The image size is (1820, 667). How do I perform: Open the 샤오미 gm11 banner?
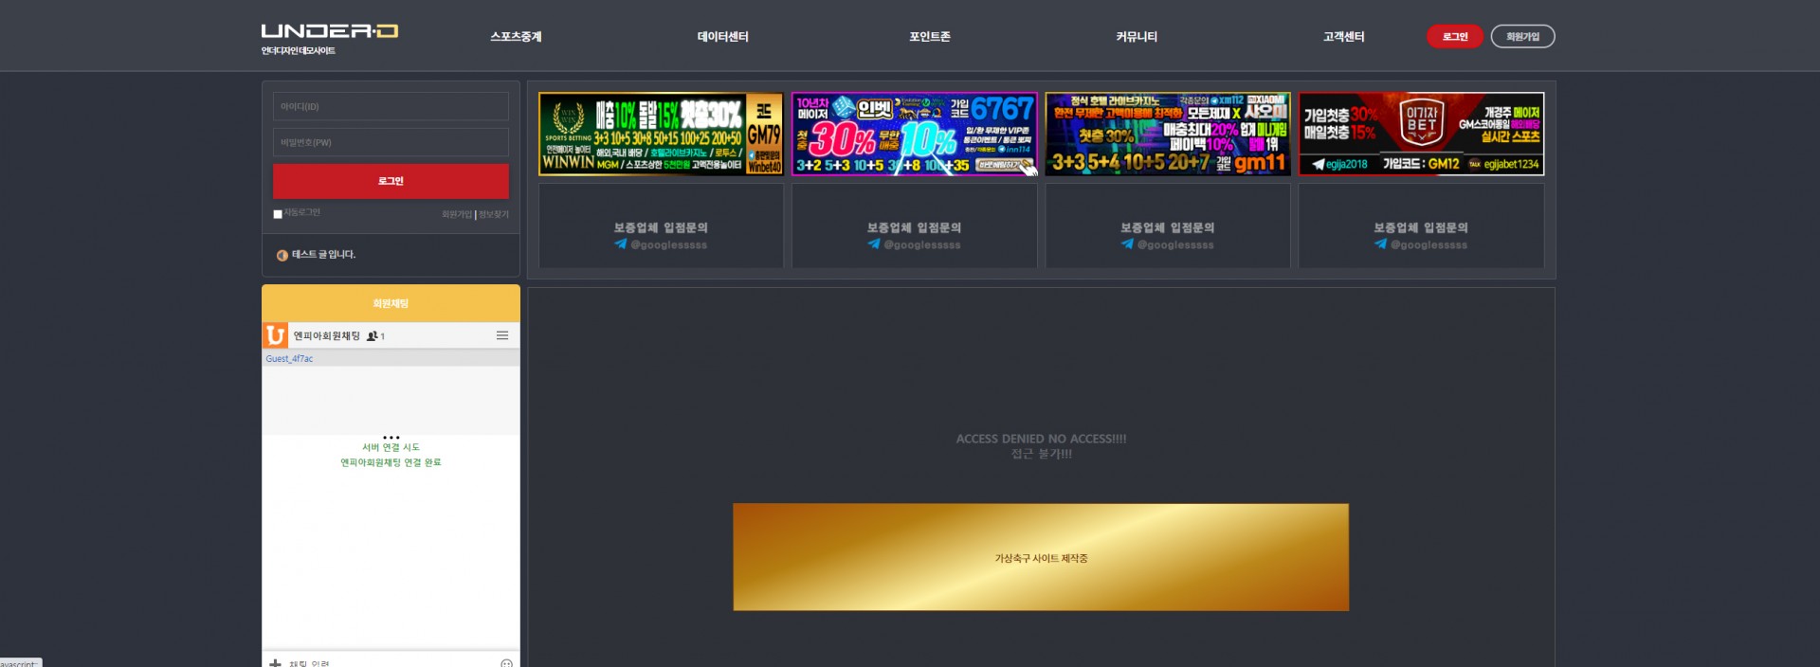pyautogui.click(x=1168, y=134)
